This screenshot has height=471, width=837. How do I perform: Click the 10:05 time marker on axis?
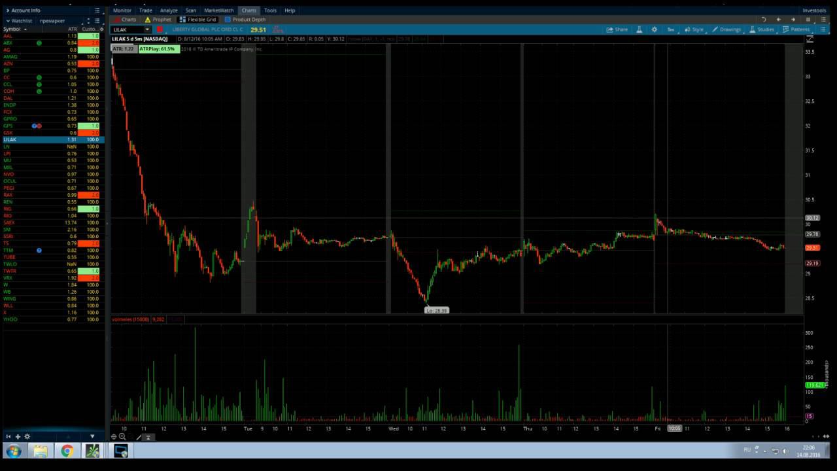[674, 428]
